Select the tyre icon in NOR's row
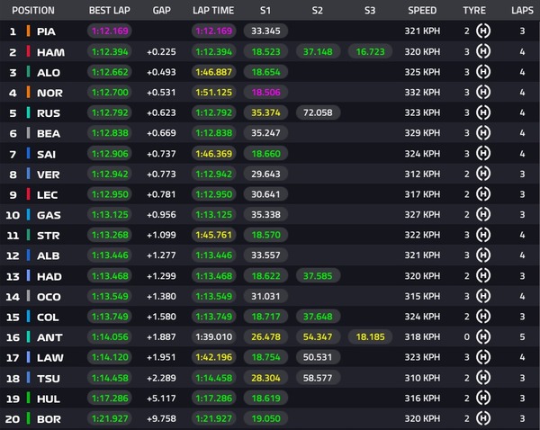The width and height of the screenshot is (540, 430). click(x=484, y=94)
